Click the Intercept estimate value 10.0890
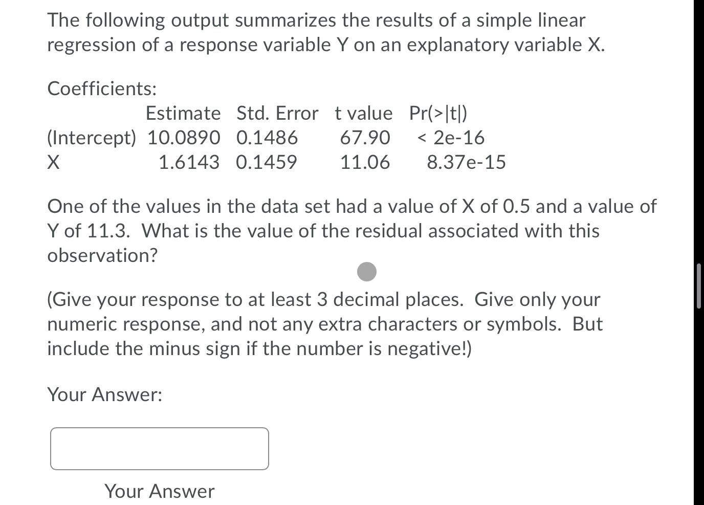 [x=184, y=138]
